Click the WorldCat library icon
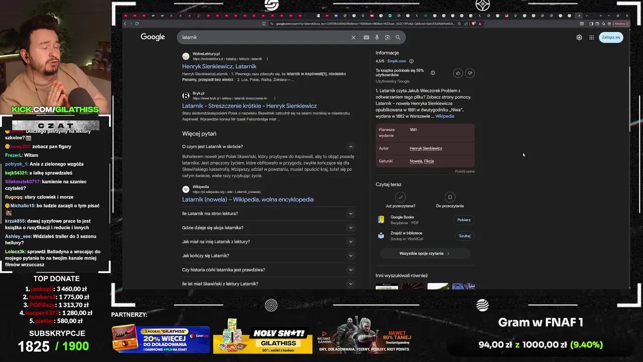This screenshot has width=643, height=362. click(381, 235)
